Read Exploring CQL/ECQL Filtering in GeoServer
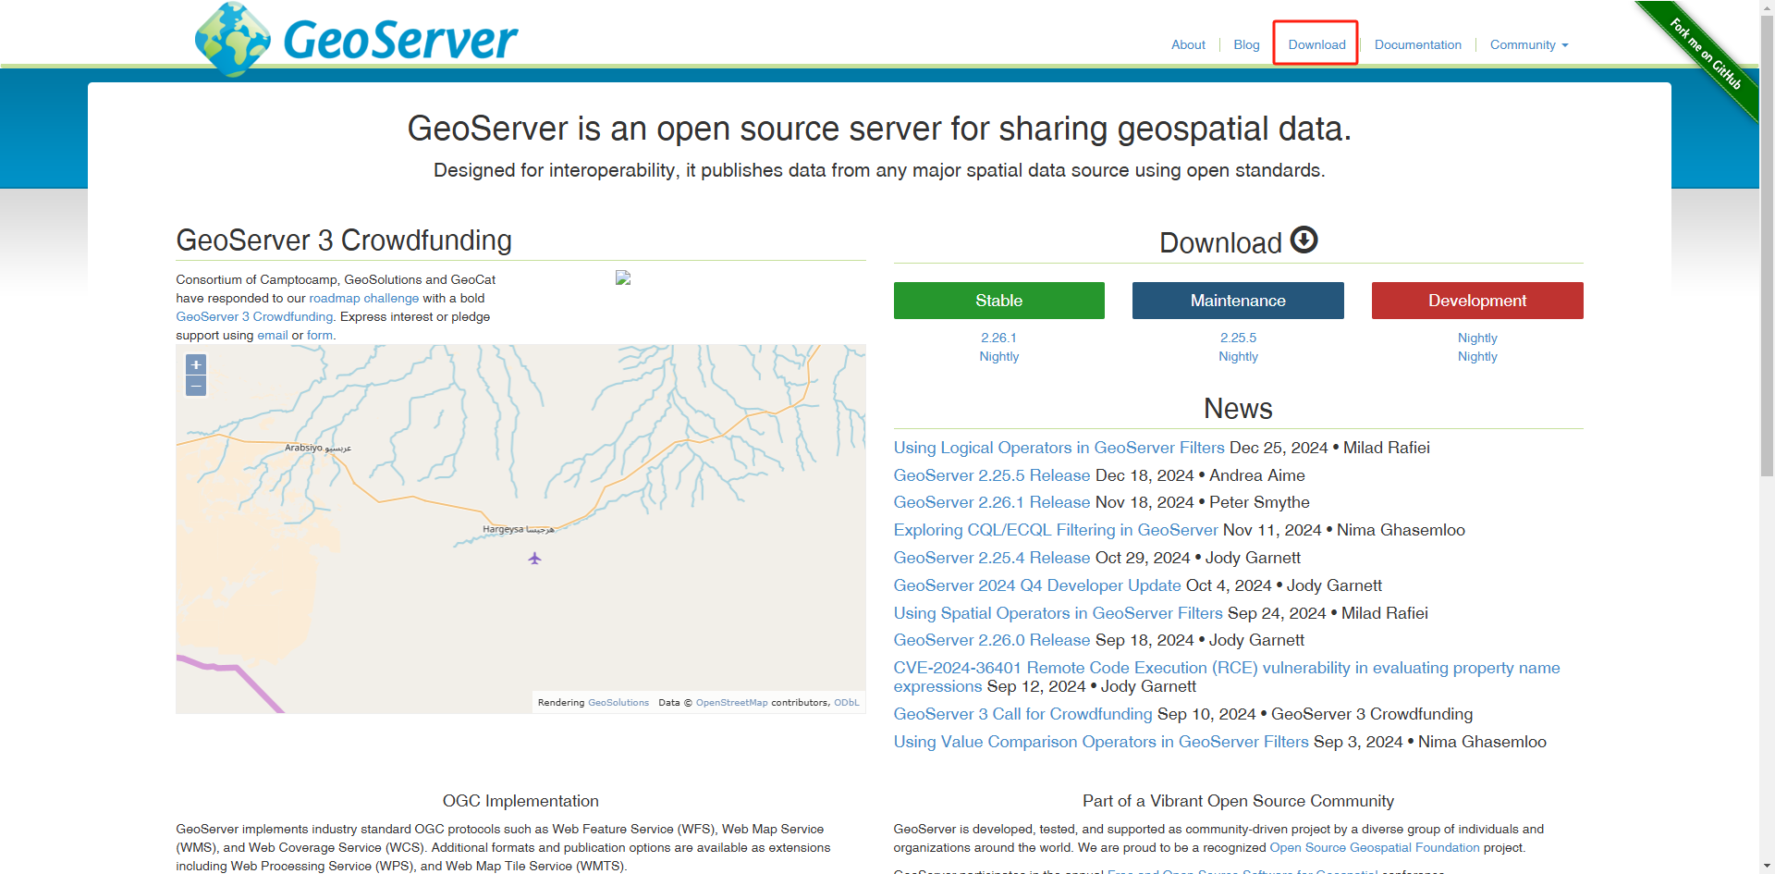This screenshot has width=1775, height=874. coord(1056,530)
